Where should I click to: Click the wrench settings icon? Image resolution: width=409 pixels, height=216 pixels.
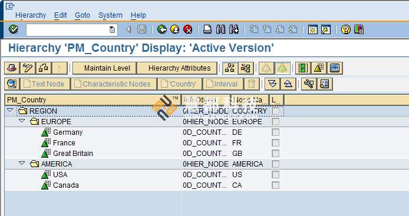click(x=309, y=84)
